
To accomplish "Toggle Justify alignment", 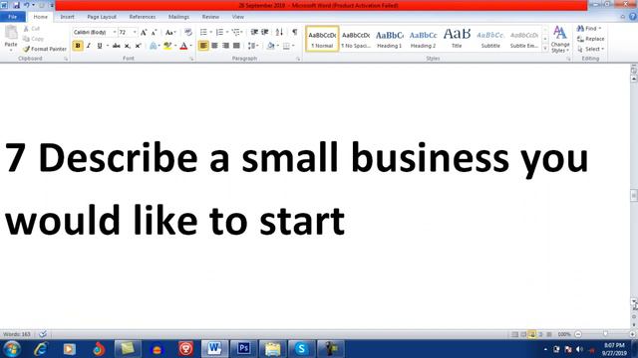I will click(x=236, y=46).
